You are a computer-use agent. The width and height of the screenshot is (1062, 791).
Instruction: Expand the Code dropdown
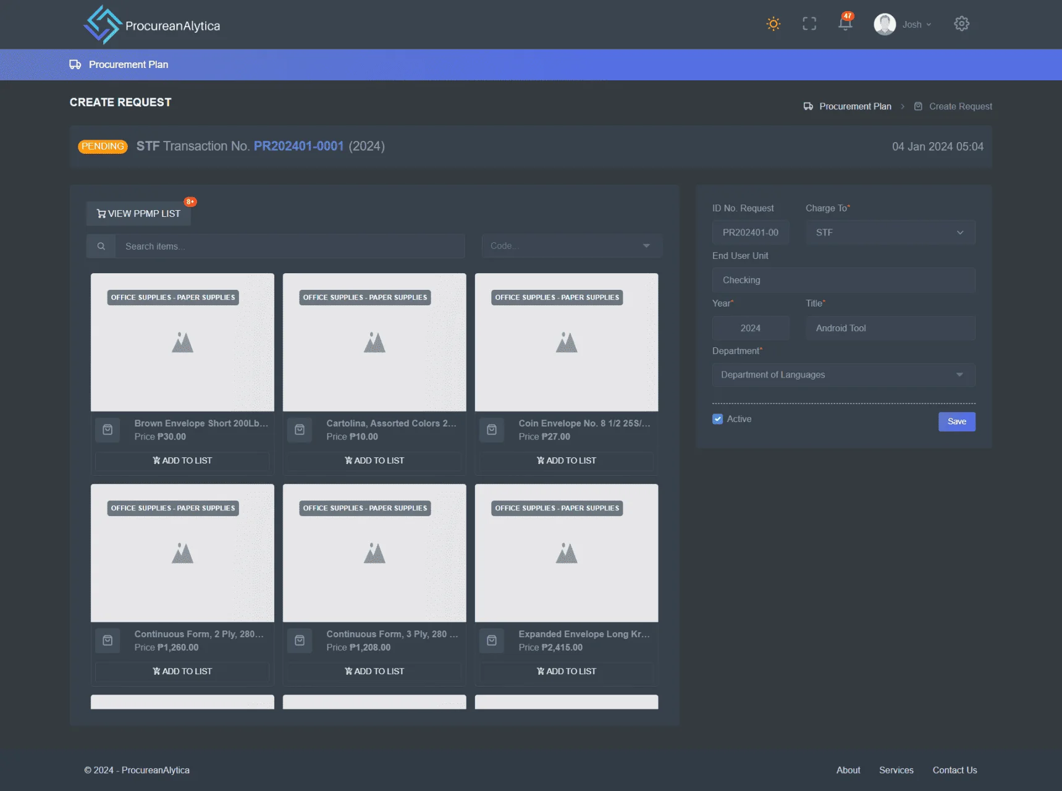click(571, 246)
